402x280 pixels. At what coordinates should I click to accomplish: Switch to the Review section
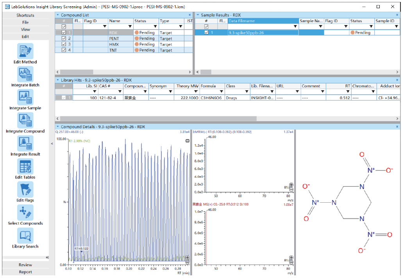click(x=25, y=265)
